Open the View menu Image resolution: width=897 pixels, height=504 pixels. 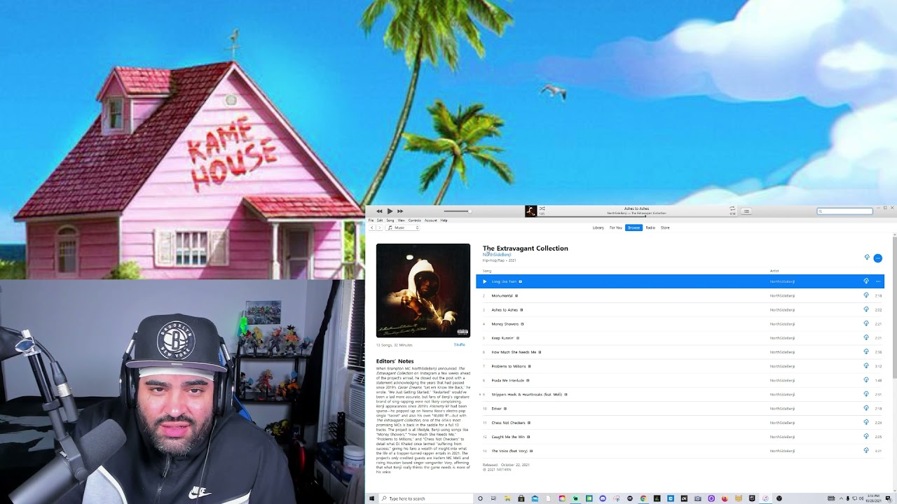[402, 220]
